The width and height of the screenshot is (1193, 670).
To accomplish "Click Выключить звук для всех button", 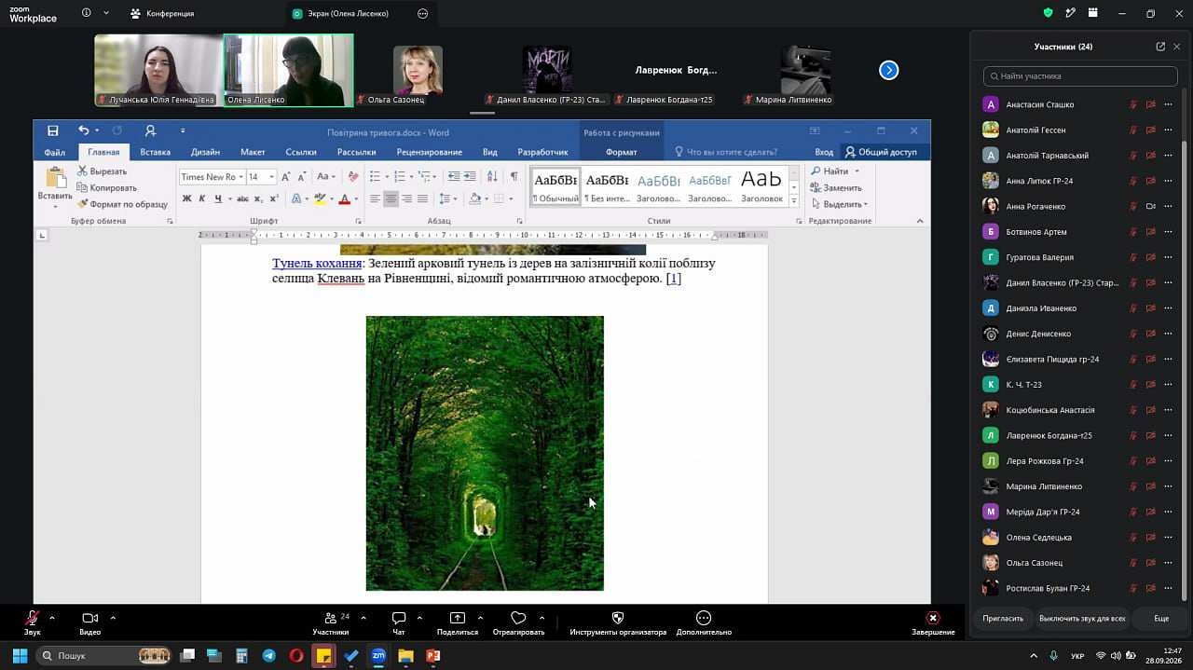I will click(x=1082, y=618).
